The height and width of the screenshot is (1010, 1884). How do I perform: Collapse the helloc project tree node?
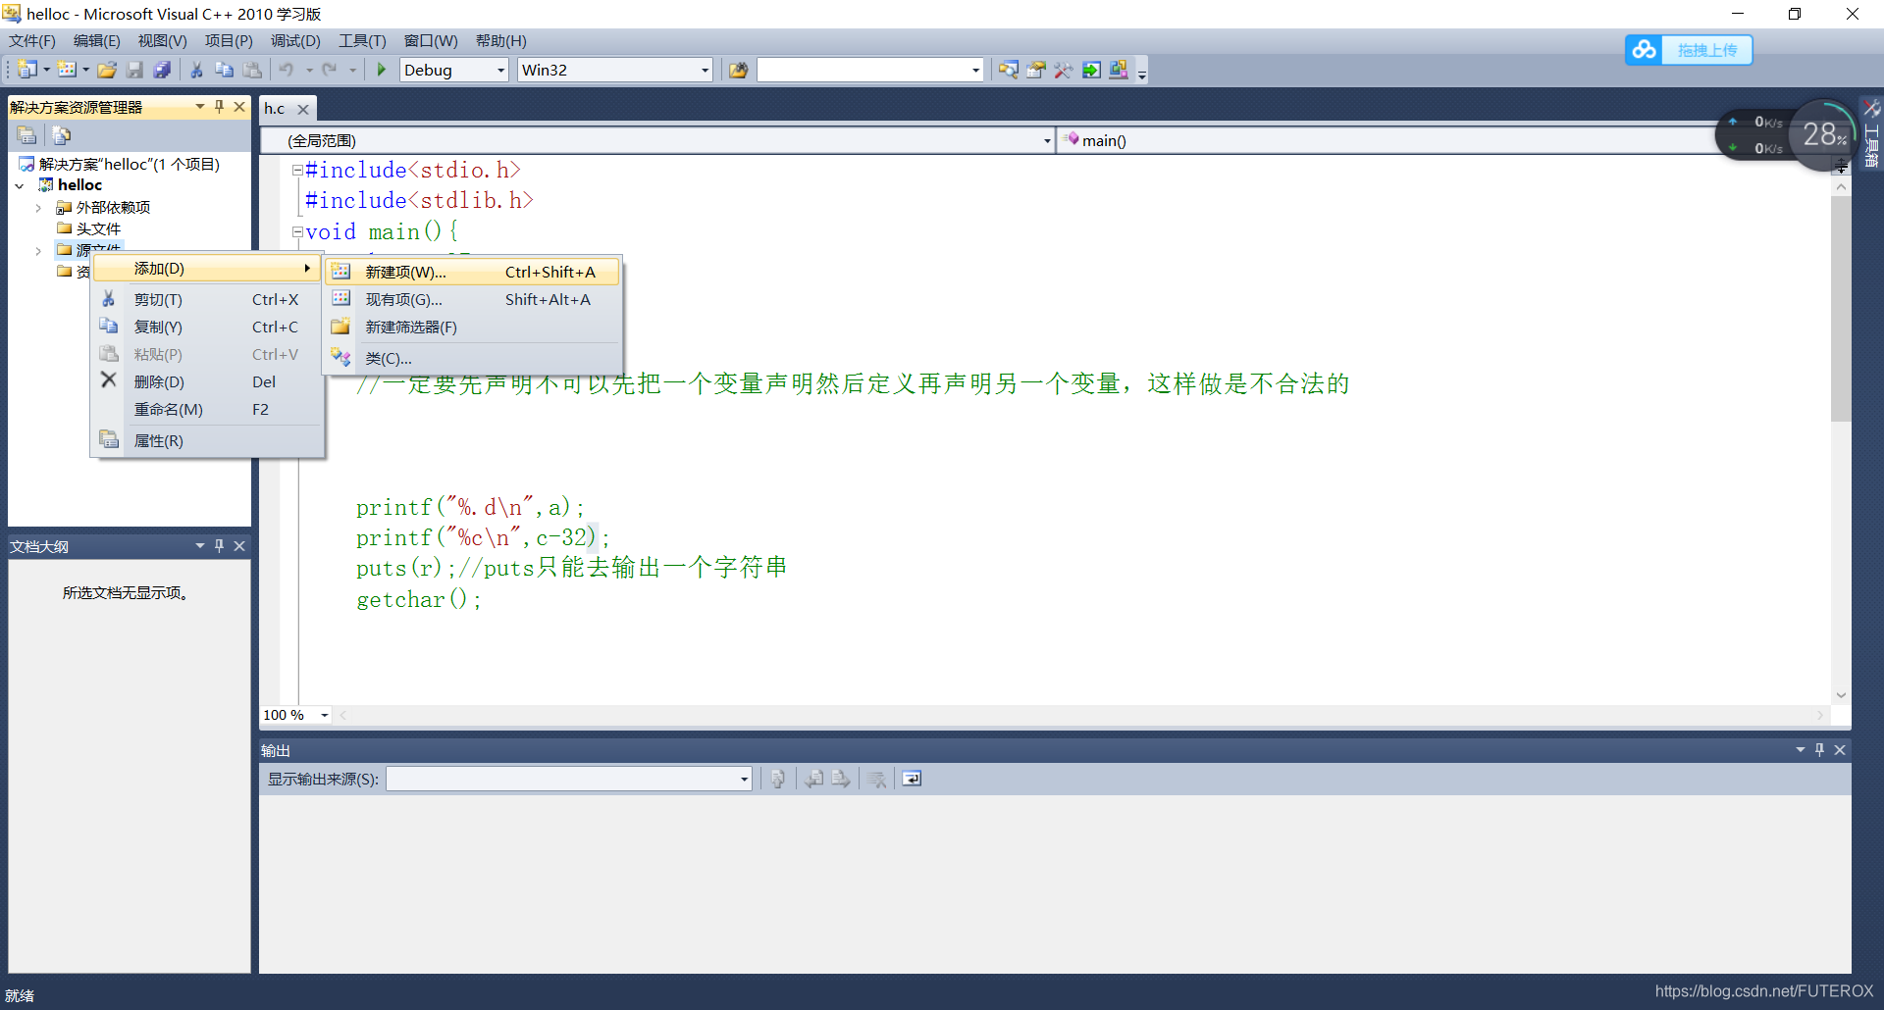click(20, 185)
